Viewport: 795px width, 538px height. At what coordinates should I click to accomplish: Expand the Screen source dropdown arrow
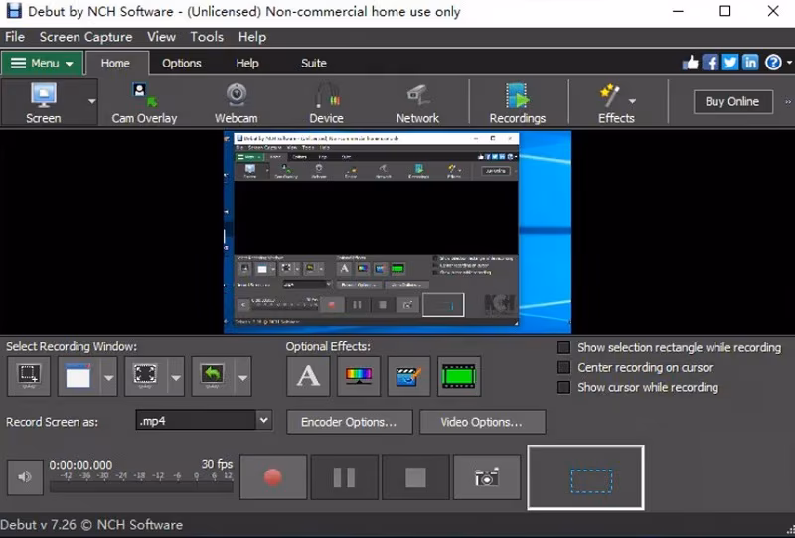[x=91, y=102]
